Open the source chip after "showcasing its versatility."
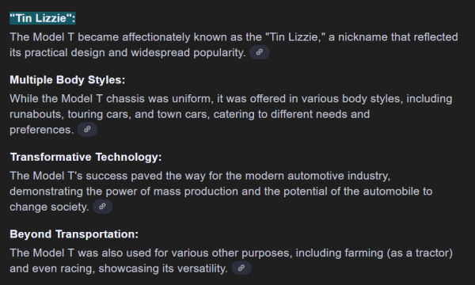 point(241,268)
